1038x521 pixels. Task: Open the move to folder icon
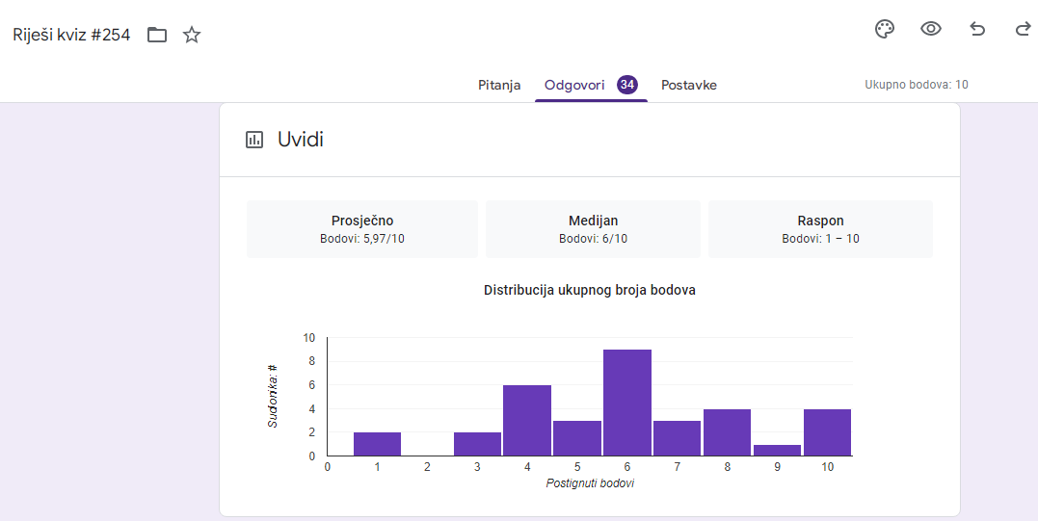pyautogui.click(x=157, y=35)
